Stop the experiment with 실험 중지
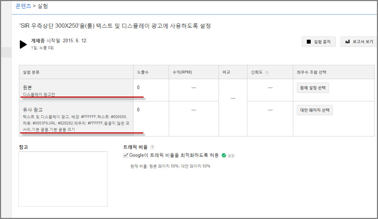 tap(318, 42)
